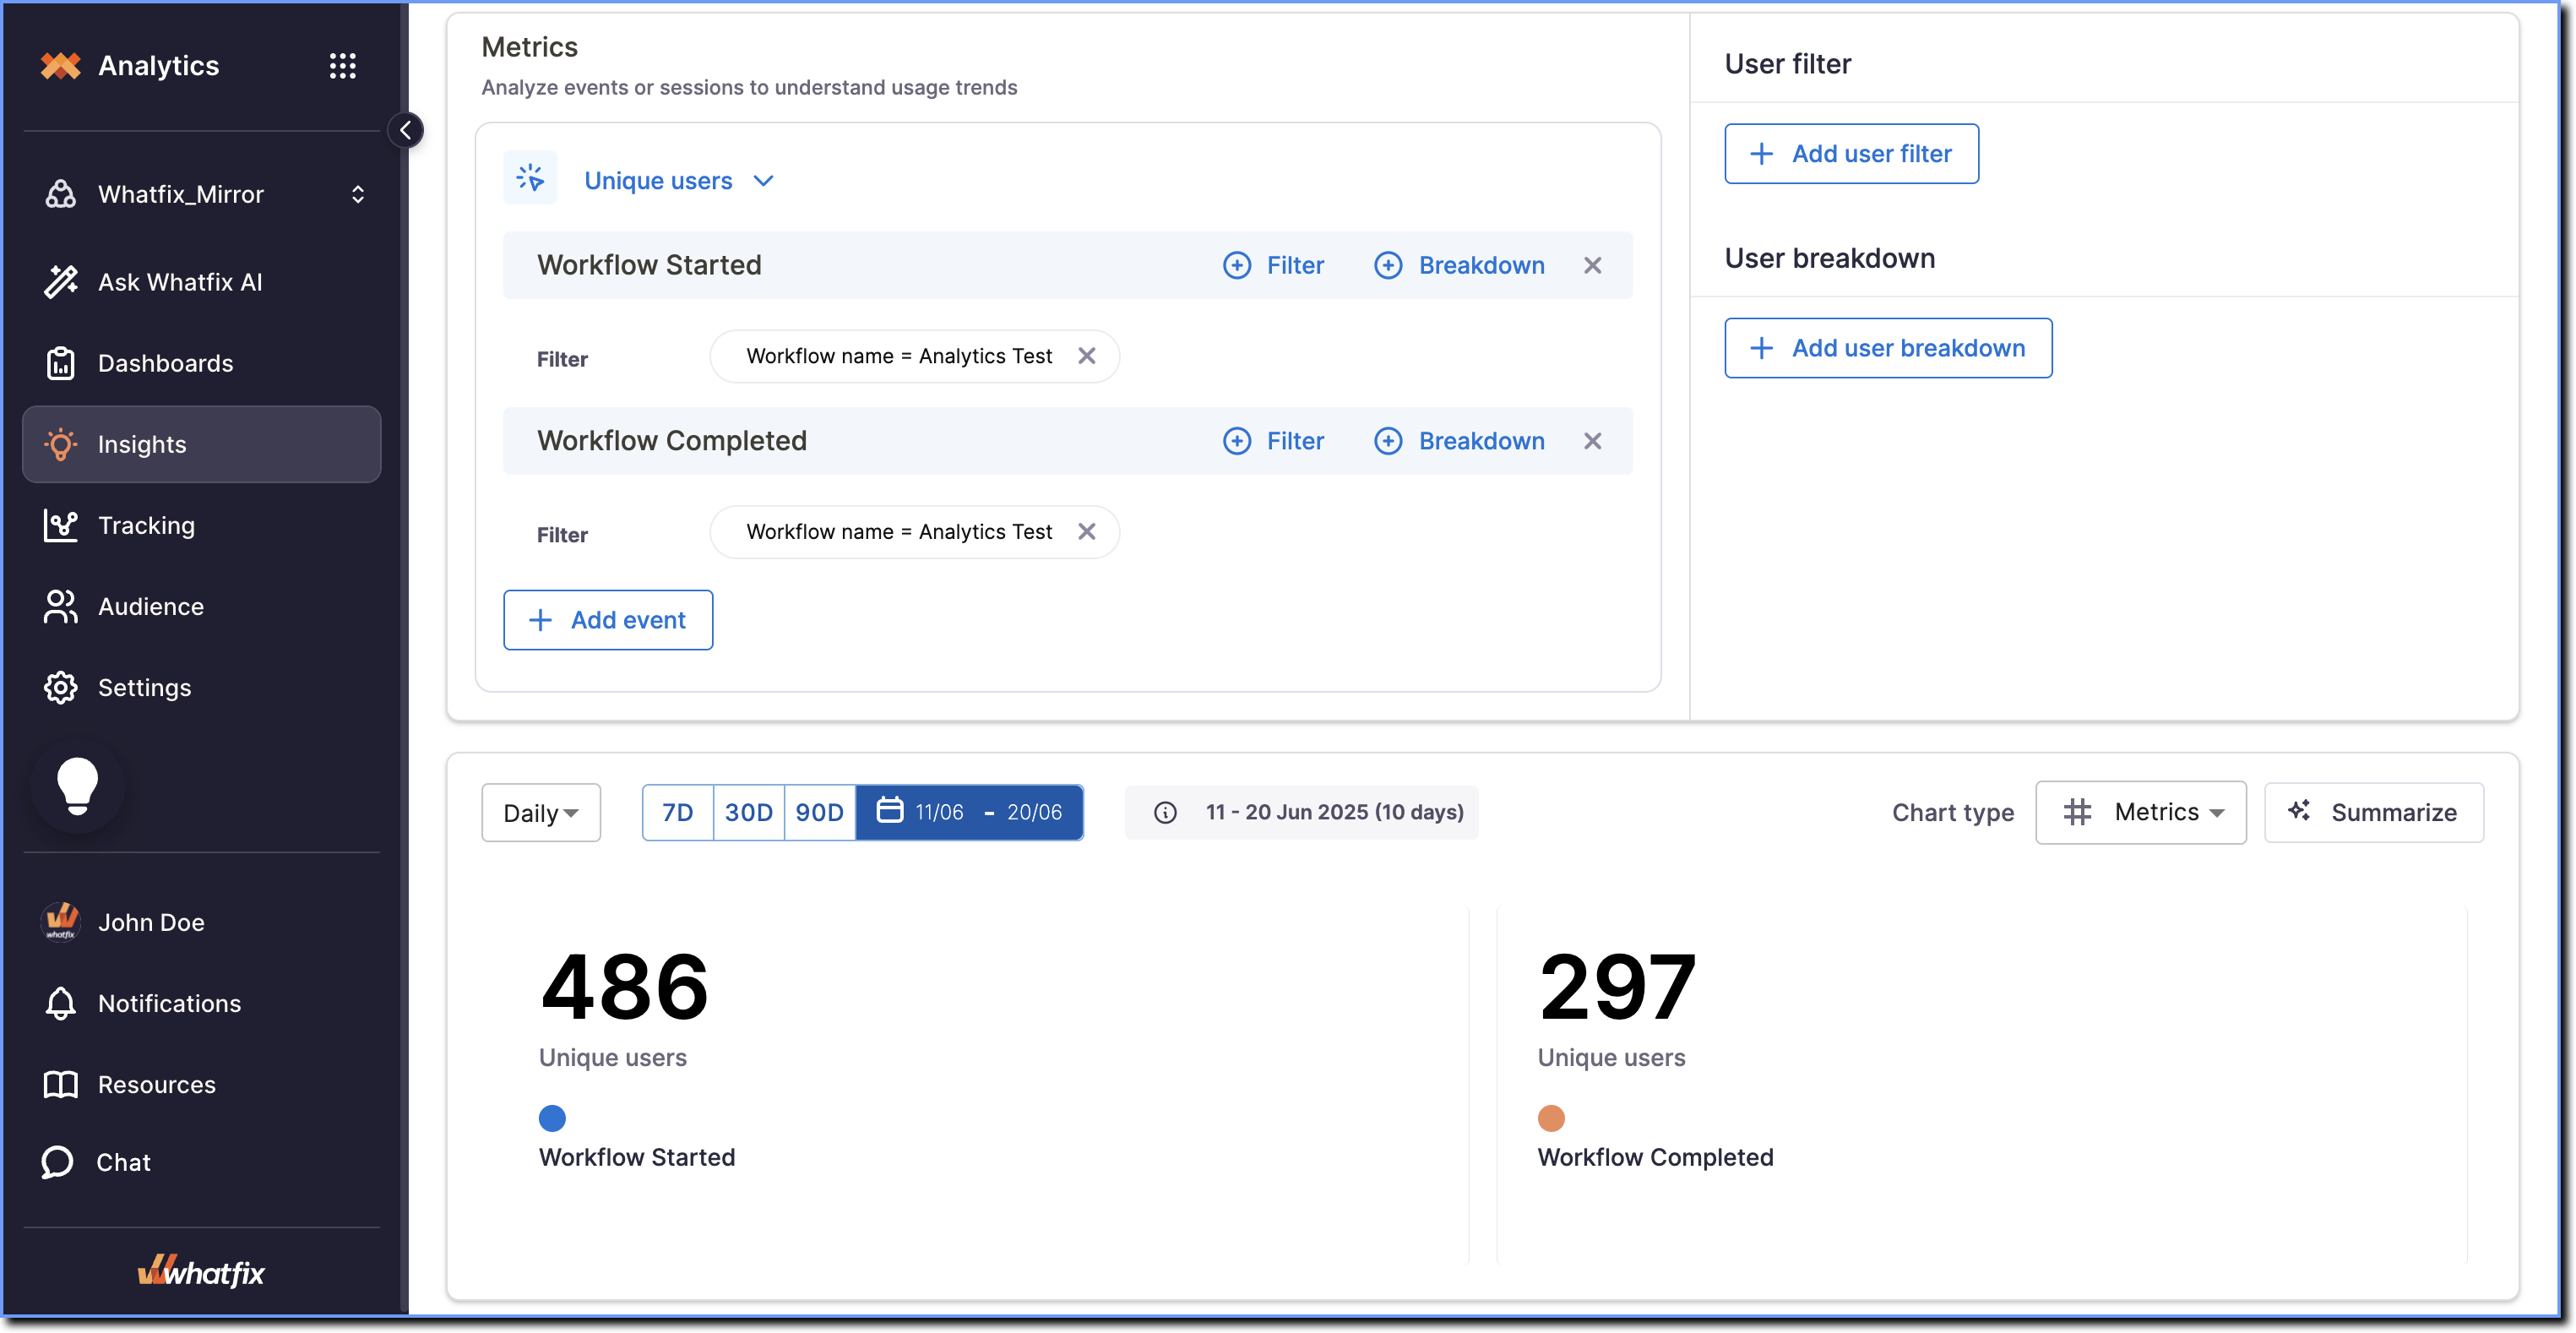Remove Workflow Started's Analytics Test filter chip
The height and width of the screenshot is (1333, 2576).
(1087, 356)
